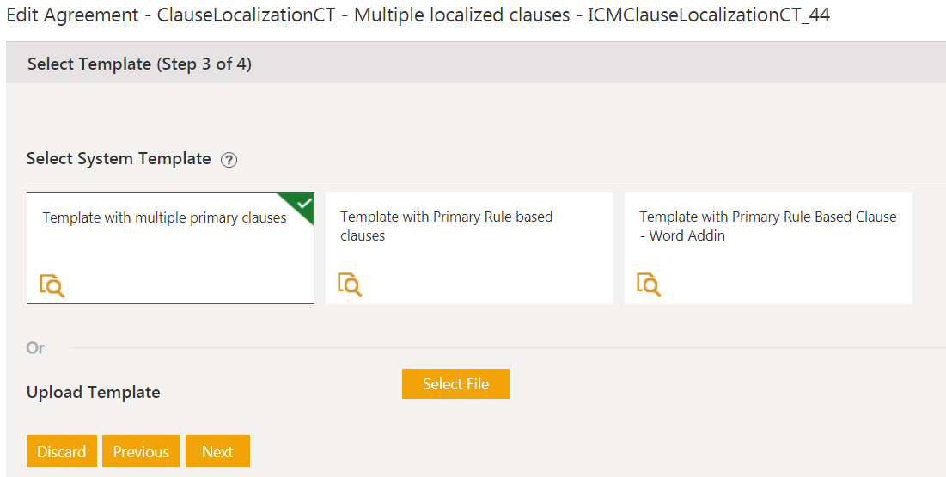Preview the multiple primary clauses template
The height and width of the screenshot is (477, 946).
tap(52, 284)
